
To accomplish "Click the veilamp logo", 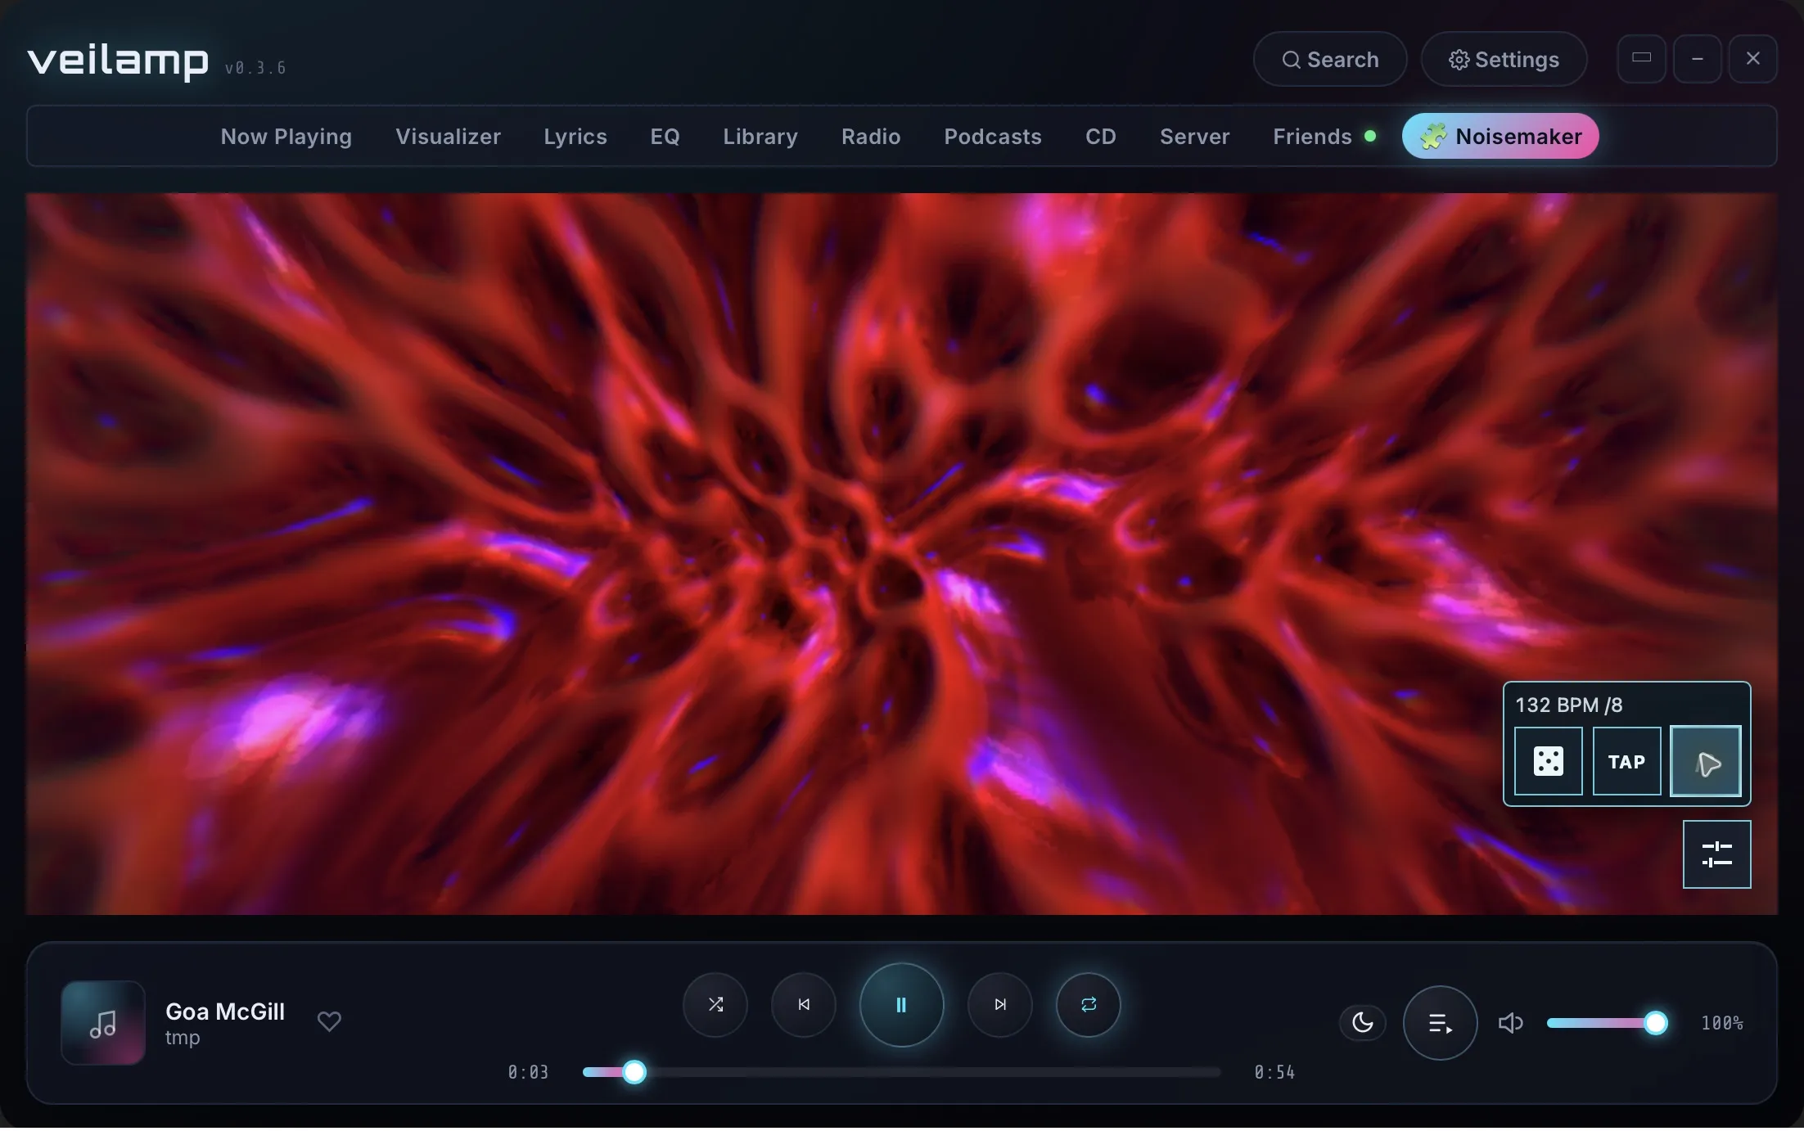I will click(x=118, y=61).
